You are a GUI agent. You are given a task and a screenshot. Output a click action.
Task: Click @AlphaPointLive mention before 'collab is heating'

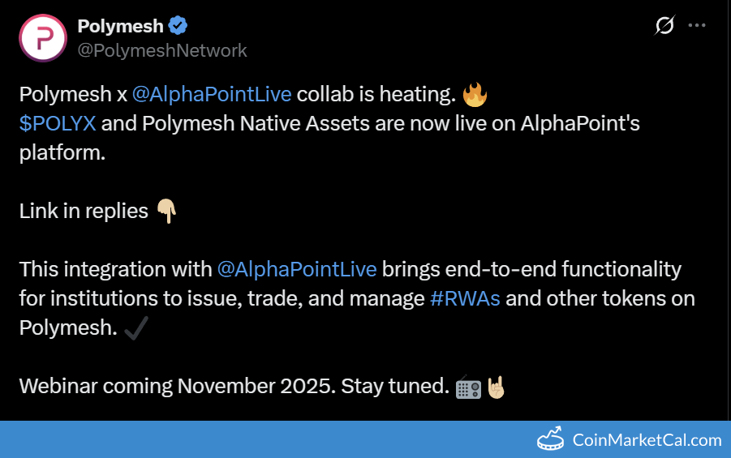point(211,94)
